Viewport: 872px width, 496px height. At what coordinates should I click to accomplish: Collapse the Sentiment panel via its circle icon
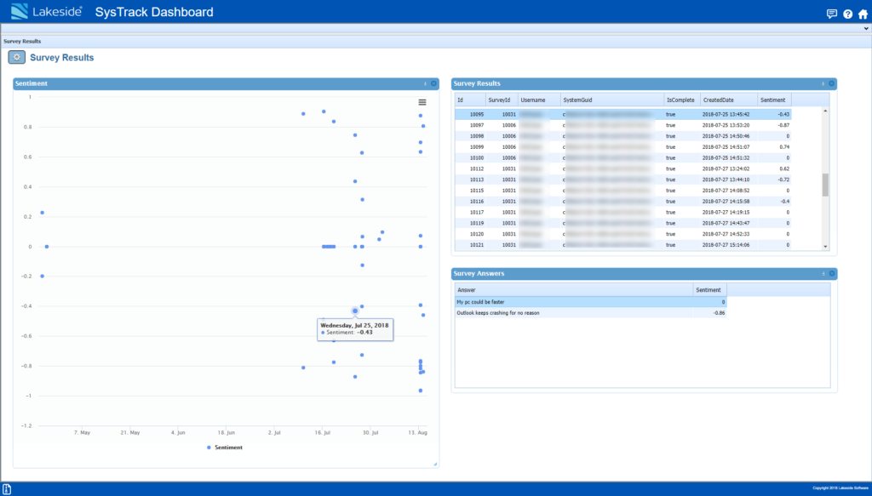[434, 83]
